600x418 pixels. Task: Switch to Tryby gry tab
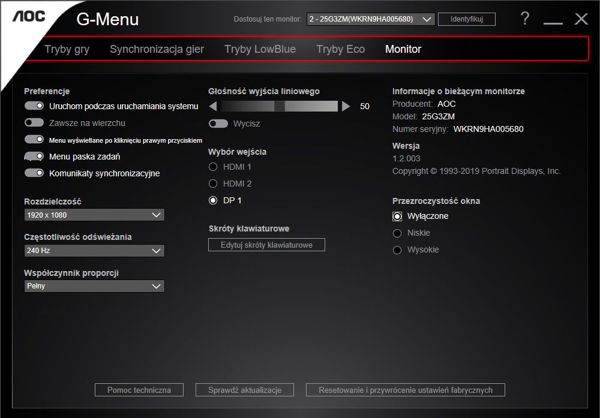click(67, 49)
